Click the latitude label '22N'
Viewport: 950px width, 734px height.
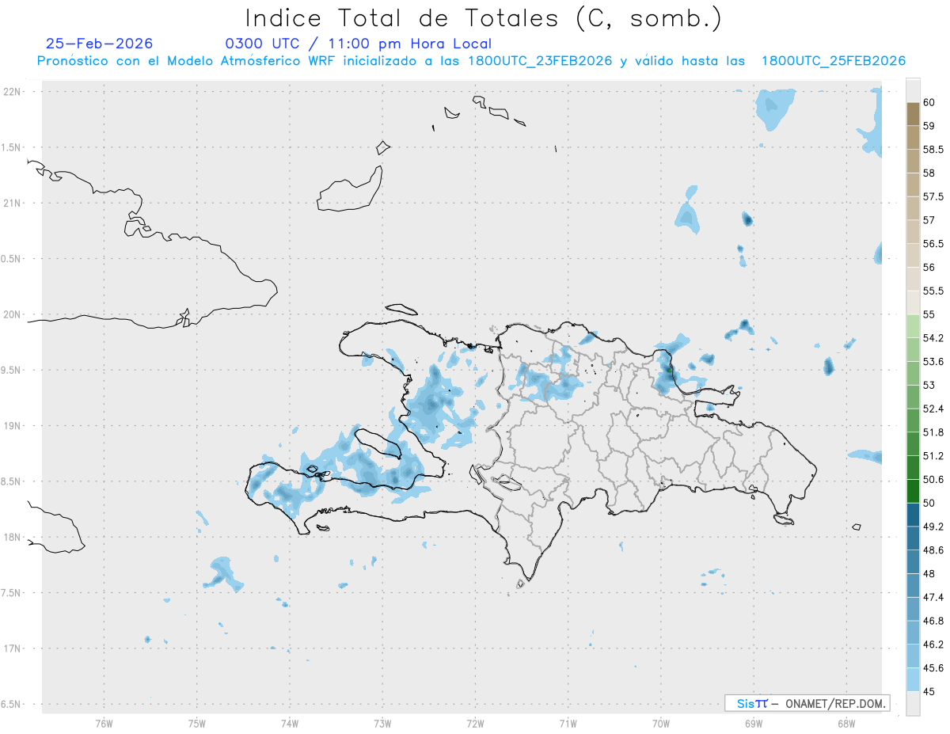pos(13,92)
